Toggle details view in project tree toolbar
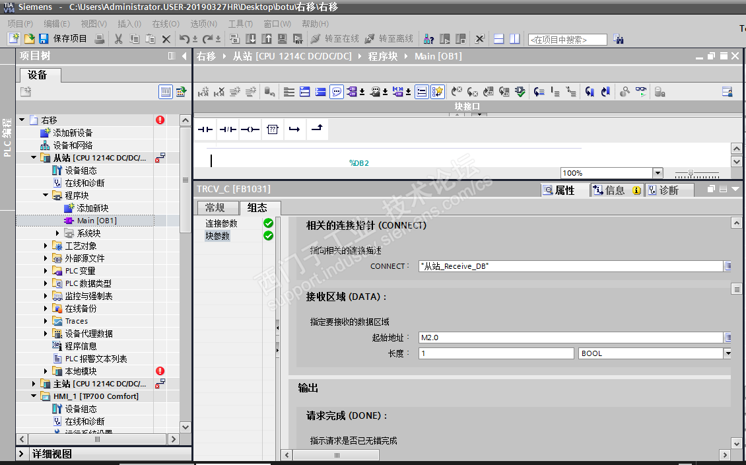Screen dimensions: 746x465 click(166, 92)
